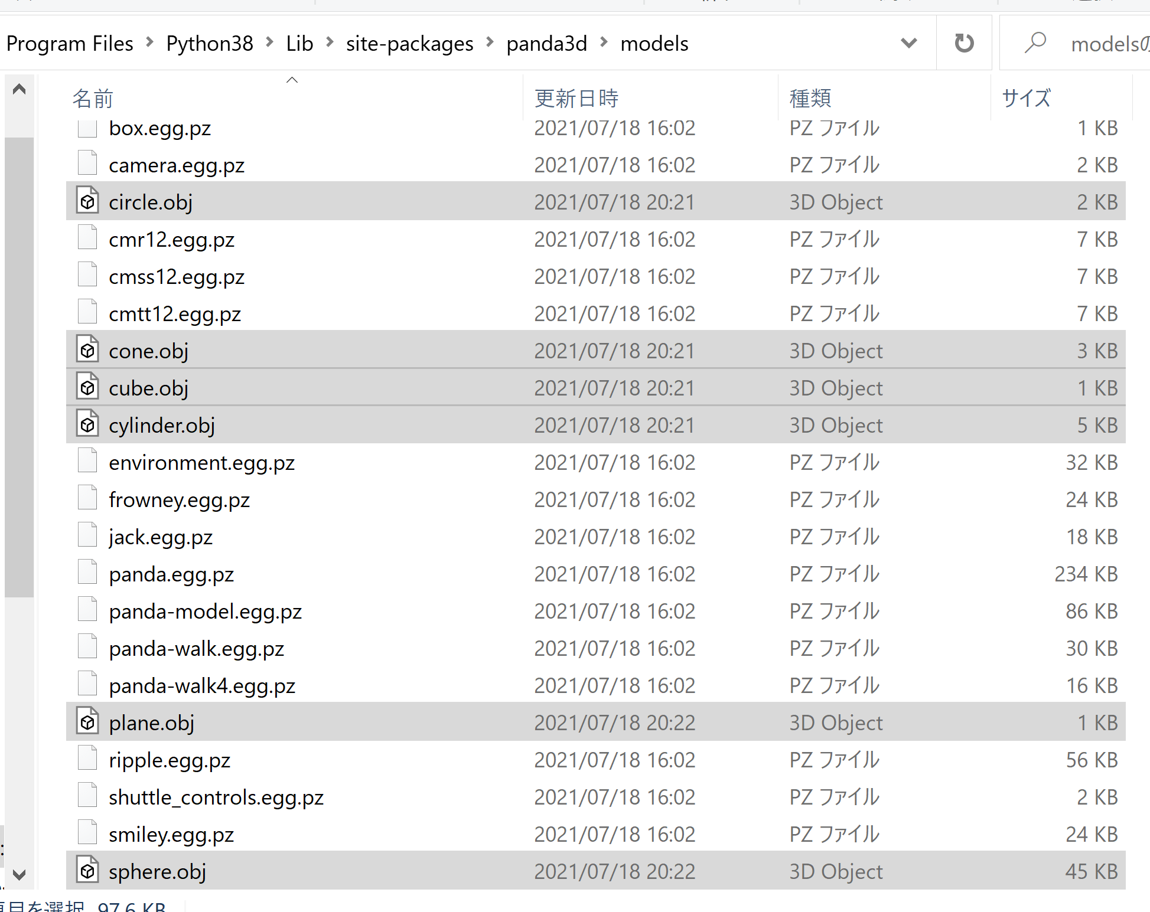Go to Python38 folder in breadcrumb

pos(210,44)
